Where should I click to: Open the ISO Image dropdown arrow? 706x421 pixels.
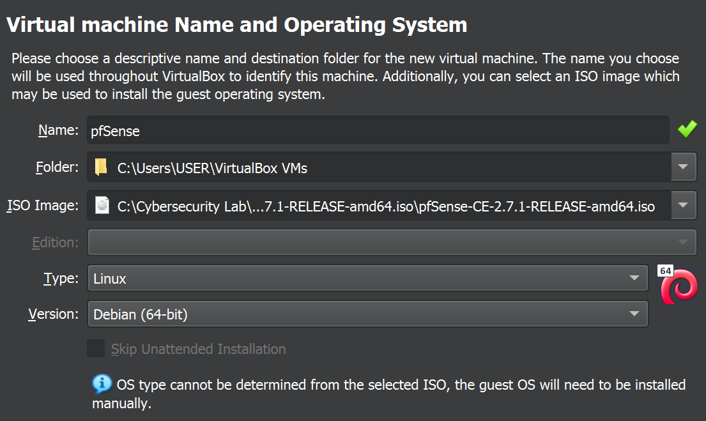point(683,205)
